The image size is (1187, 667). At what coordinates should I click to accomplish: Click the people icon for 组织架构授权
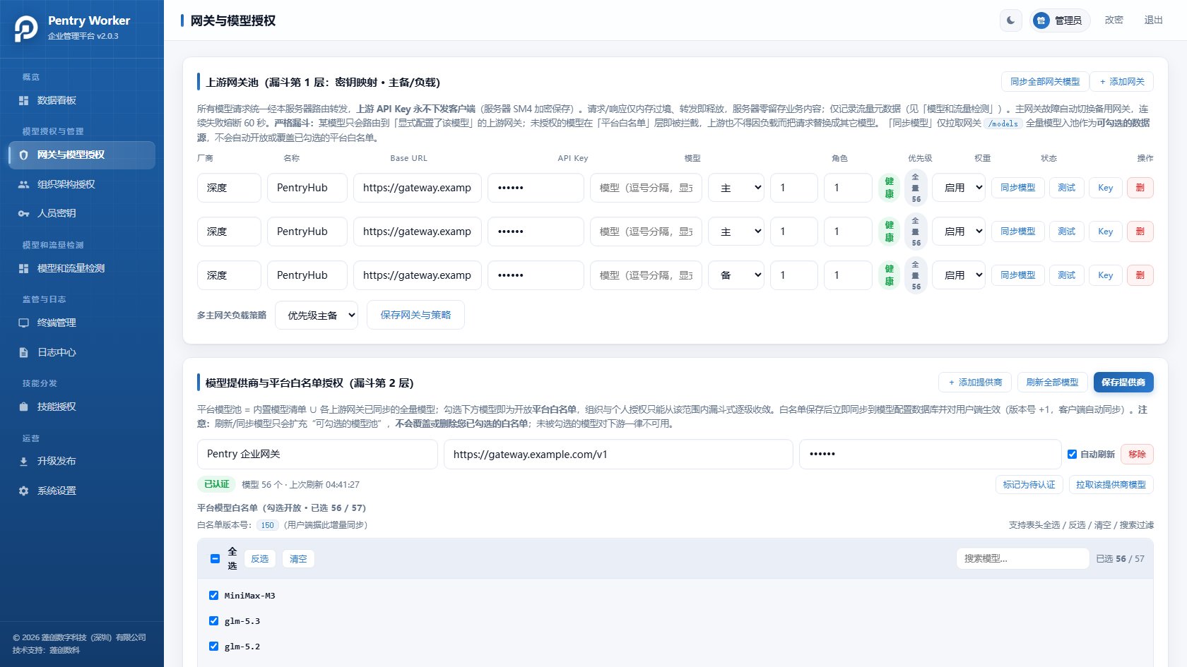coord(23,184)
